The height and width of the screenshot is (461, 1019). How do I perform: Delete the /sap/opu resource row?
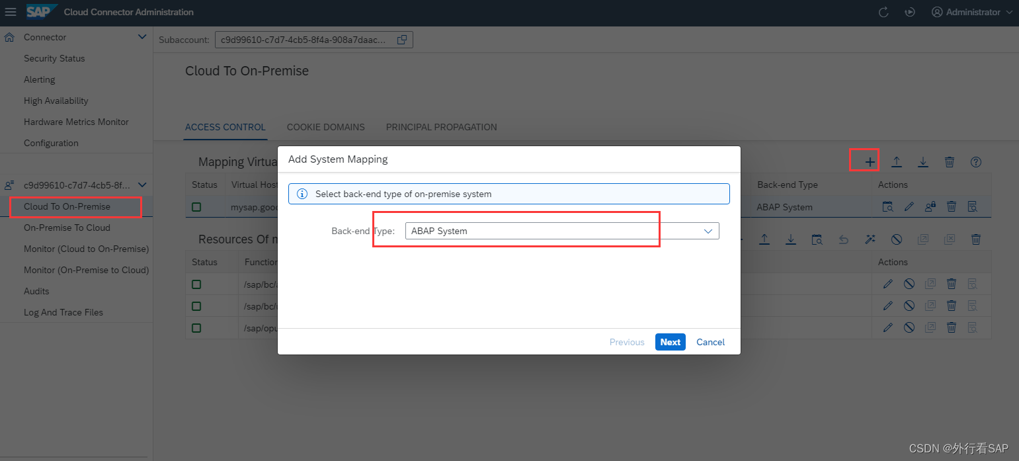952,327
